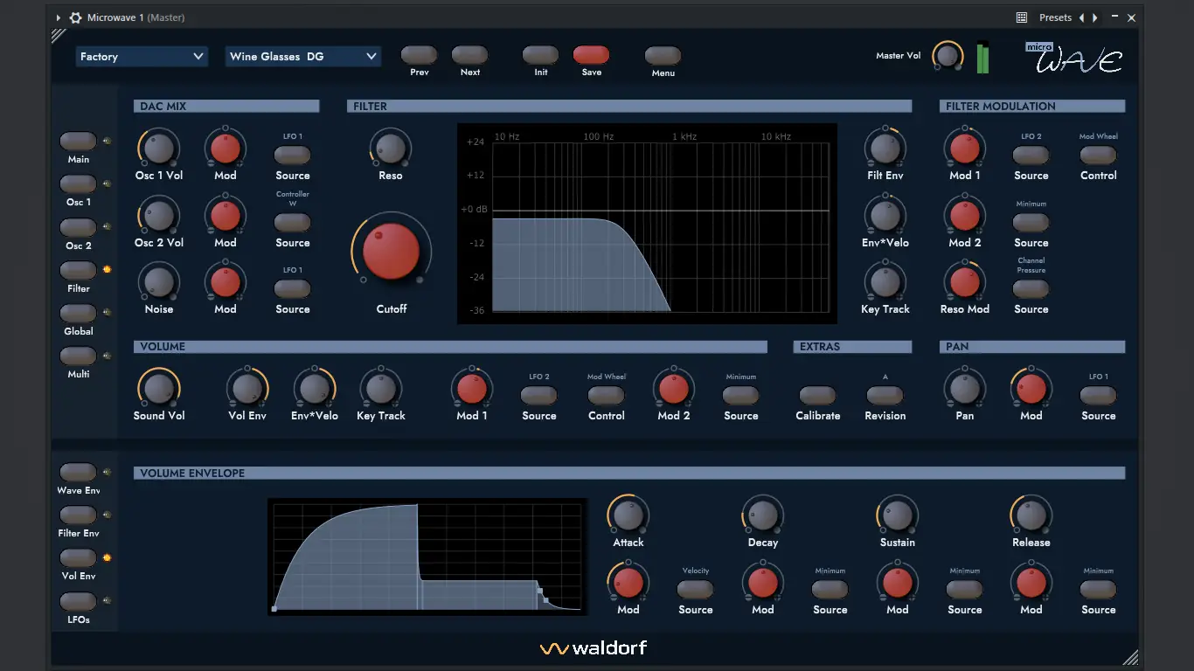This screenshot has height=671, width=1194.
Task: Click the red Mod knob beside Osc 1 Vol
Action: 226,148
